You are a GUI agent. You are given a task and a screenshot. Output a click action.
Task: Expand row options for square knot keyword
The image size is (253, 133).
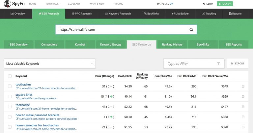(x=243, y=96)
